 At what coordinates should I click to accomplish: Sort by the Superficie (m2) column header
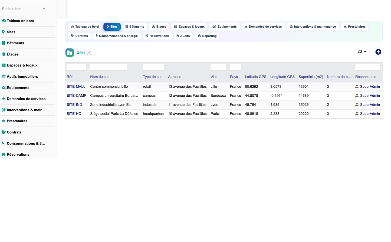coord(311,77)
